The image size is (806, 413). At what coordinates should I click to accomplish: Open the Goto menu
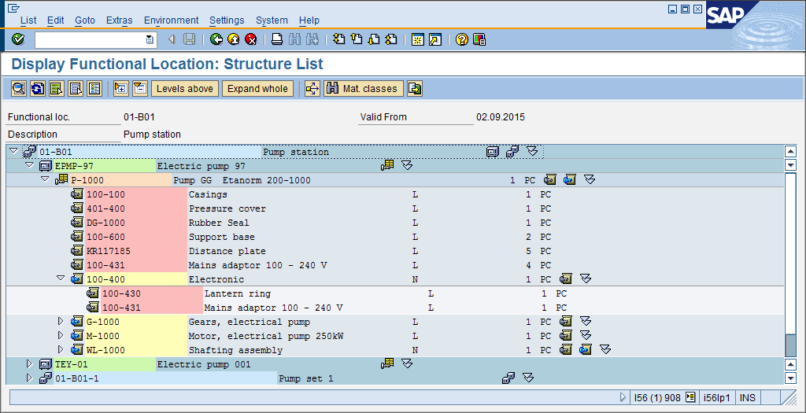pos(85,20)
